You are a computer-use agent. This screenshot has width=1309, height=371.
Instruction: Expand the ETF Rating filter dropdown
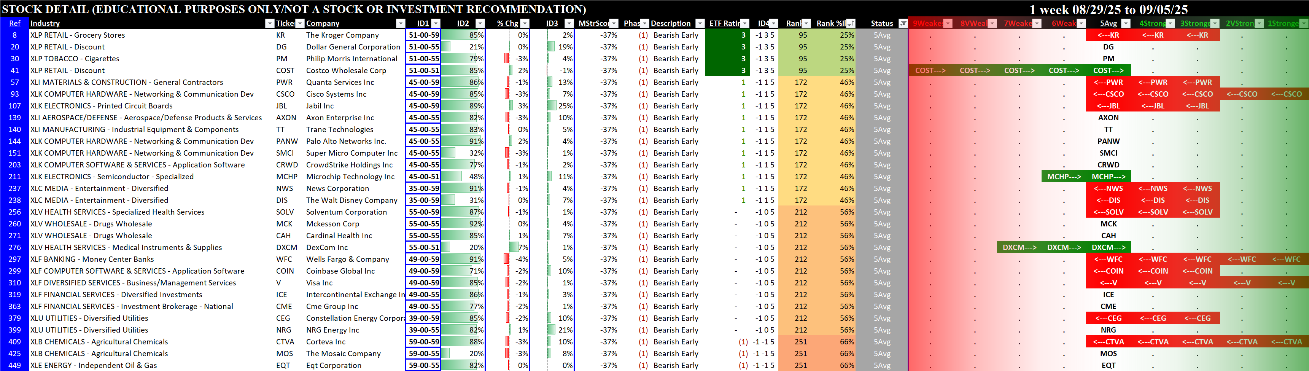click(x=744, y=23)
